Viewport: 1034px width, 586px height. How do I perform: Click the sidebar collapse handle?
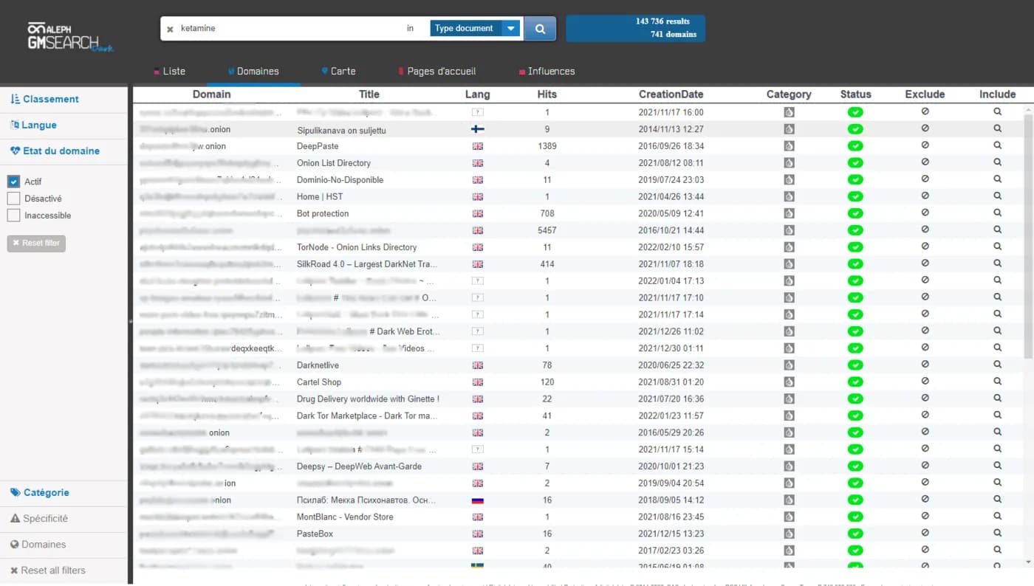pos(130,321)
